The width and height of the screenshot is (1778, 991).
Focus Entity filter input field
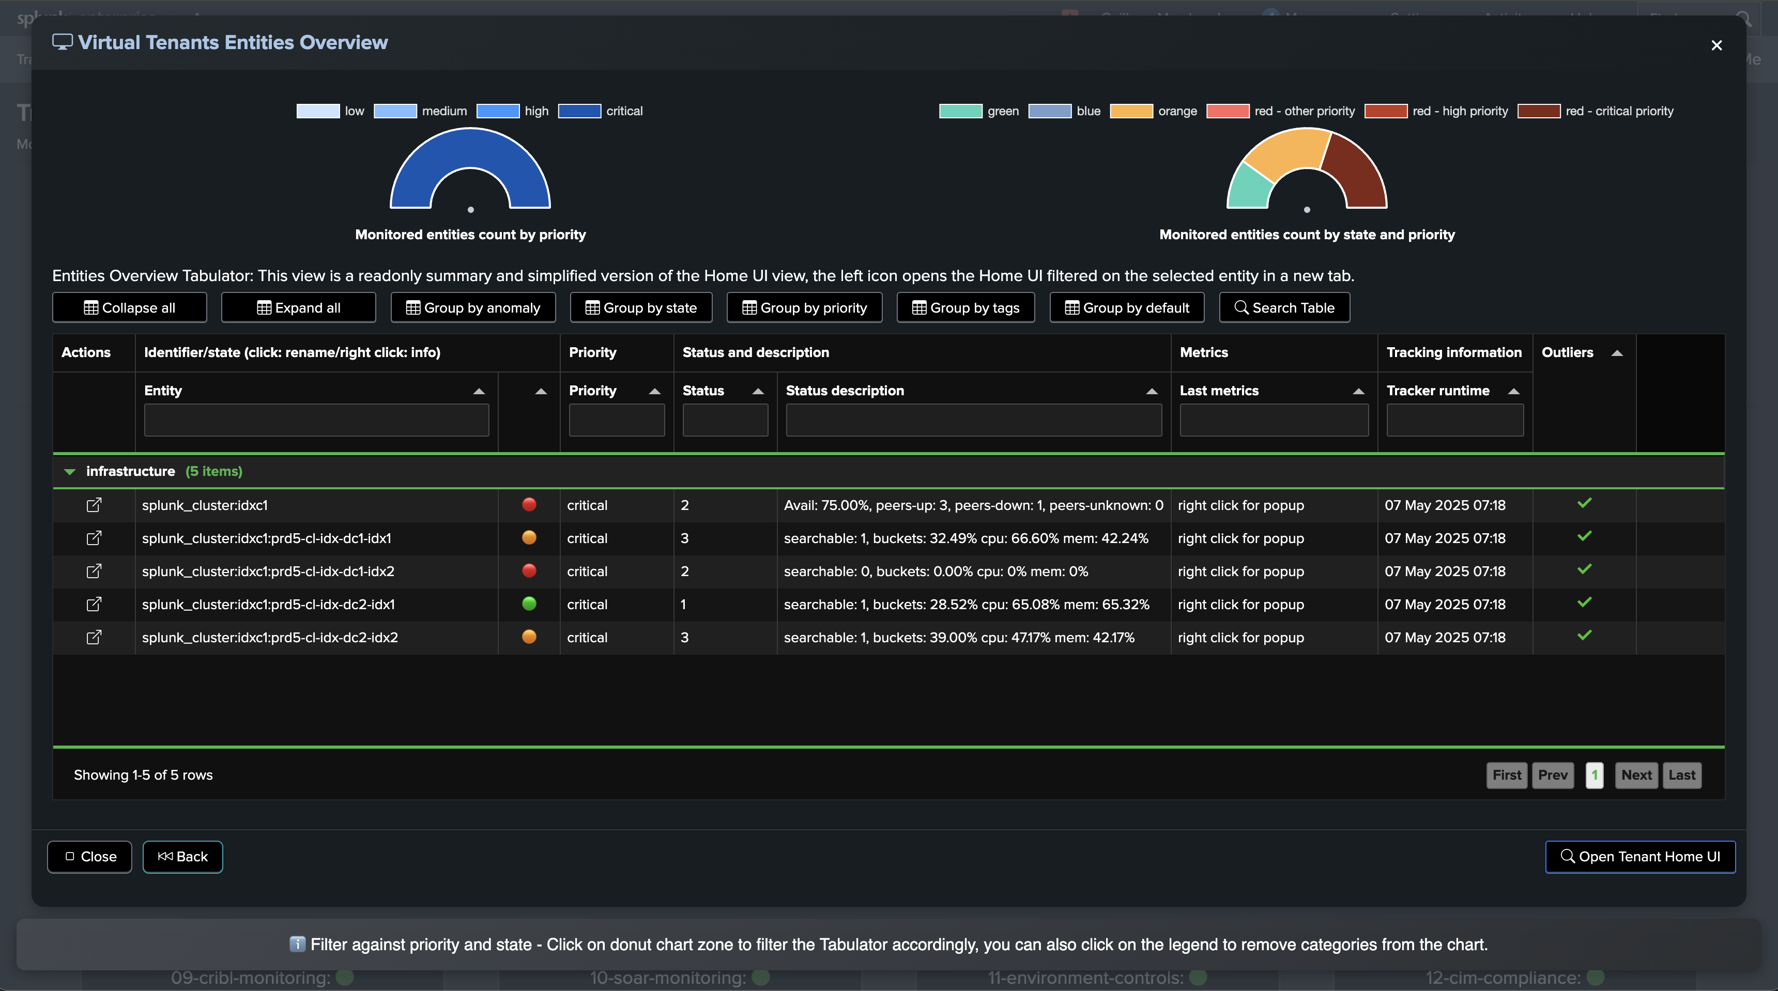pos(317,420)
